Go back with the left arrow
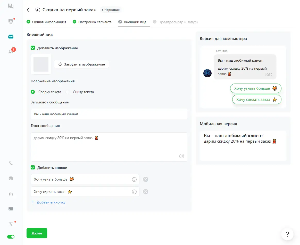This screenshot has width=300, height=245. (28, 10)
